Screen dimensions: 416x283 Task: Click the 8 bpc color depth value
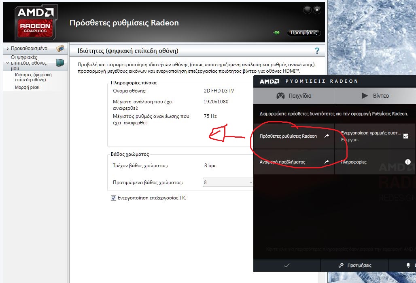click(x=210, y=166)
